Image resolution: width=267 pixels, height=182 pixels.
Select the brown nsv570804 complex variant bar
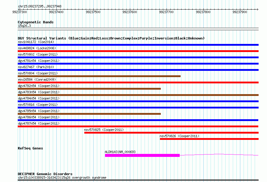(x=99, y=76)
